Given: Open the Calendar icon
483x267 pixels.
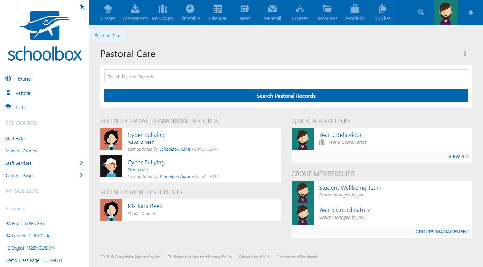Looking at the screenshot, I should point(218,9).
